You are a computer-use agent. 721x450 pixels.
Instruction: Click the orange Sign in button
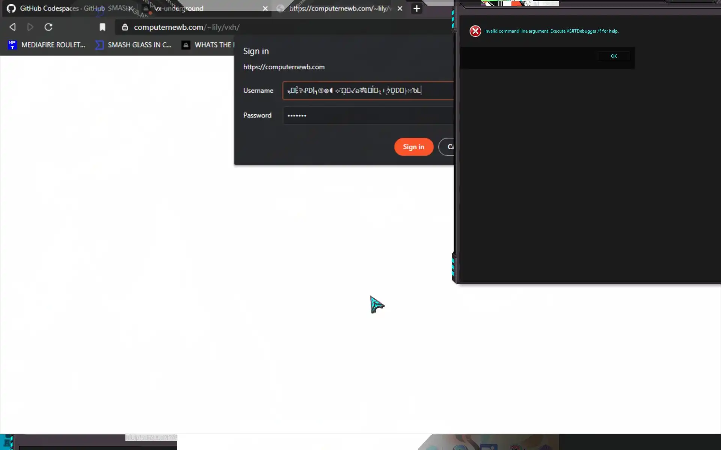click(413, 147)
